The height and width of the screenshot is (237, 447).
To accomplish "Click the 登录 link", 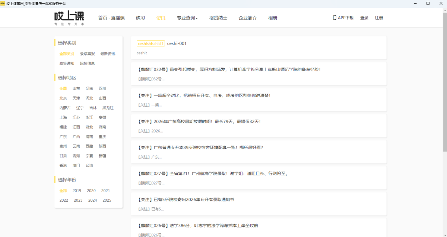I will coord(364,18).
